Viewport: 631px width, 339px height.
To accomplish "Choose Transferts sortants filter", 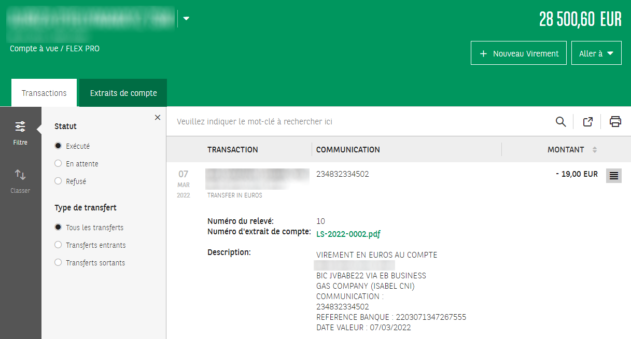I will click(x=59, y=263).
